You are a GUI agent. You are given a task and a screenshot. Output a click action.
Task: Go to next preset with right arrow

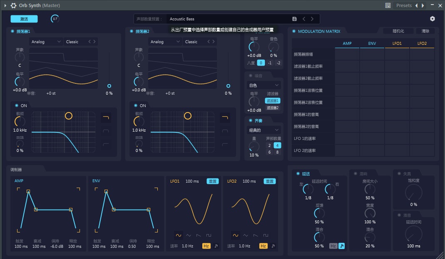click(x=313, y=19)
